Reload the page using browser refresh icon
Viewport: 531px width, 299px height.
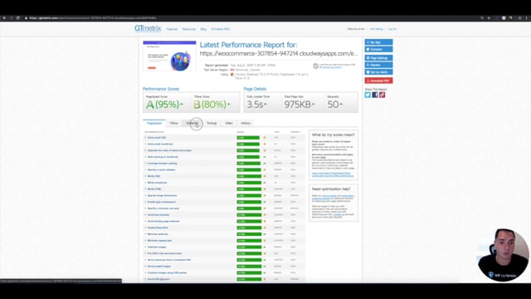pos(18,18)
